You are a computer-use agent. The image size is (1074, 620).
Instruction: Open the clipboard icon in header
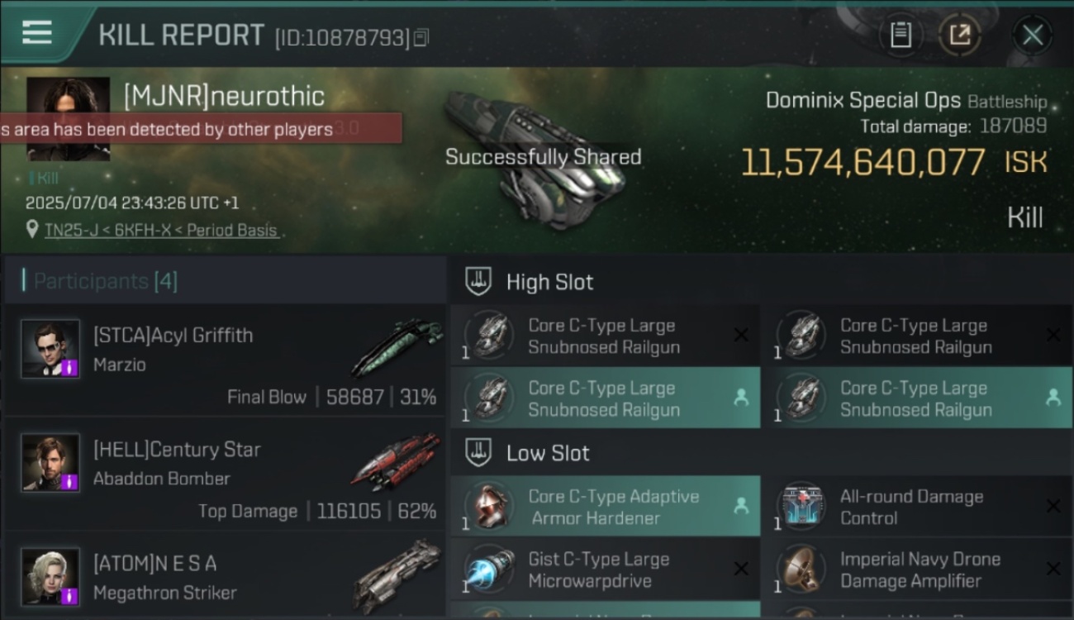click(x=901, y=35)
